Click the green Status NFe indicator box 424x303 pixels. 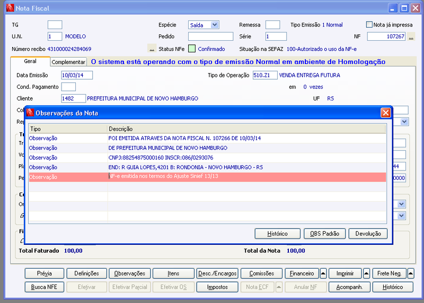[192, 49]
